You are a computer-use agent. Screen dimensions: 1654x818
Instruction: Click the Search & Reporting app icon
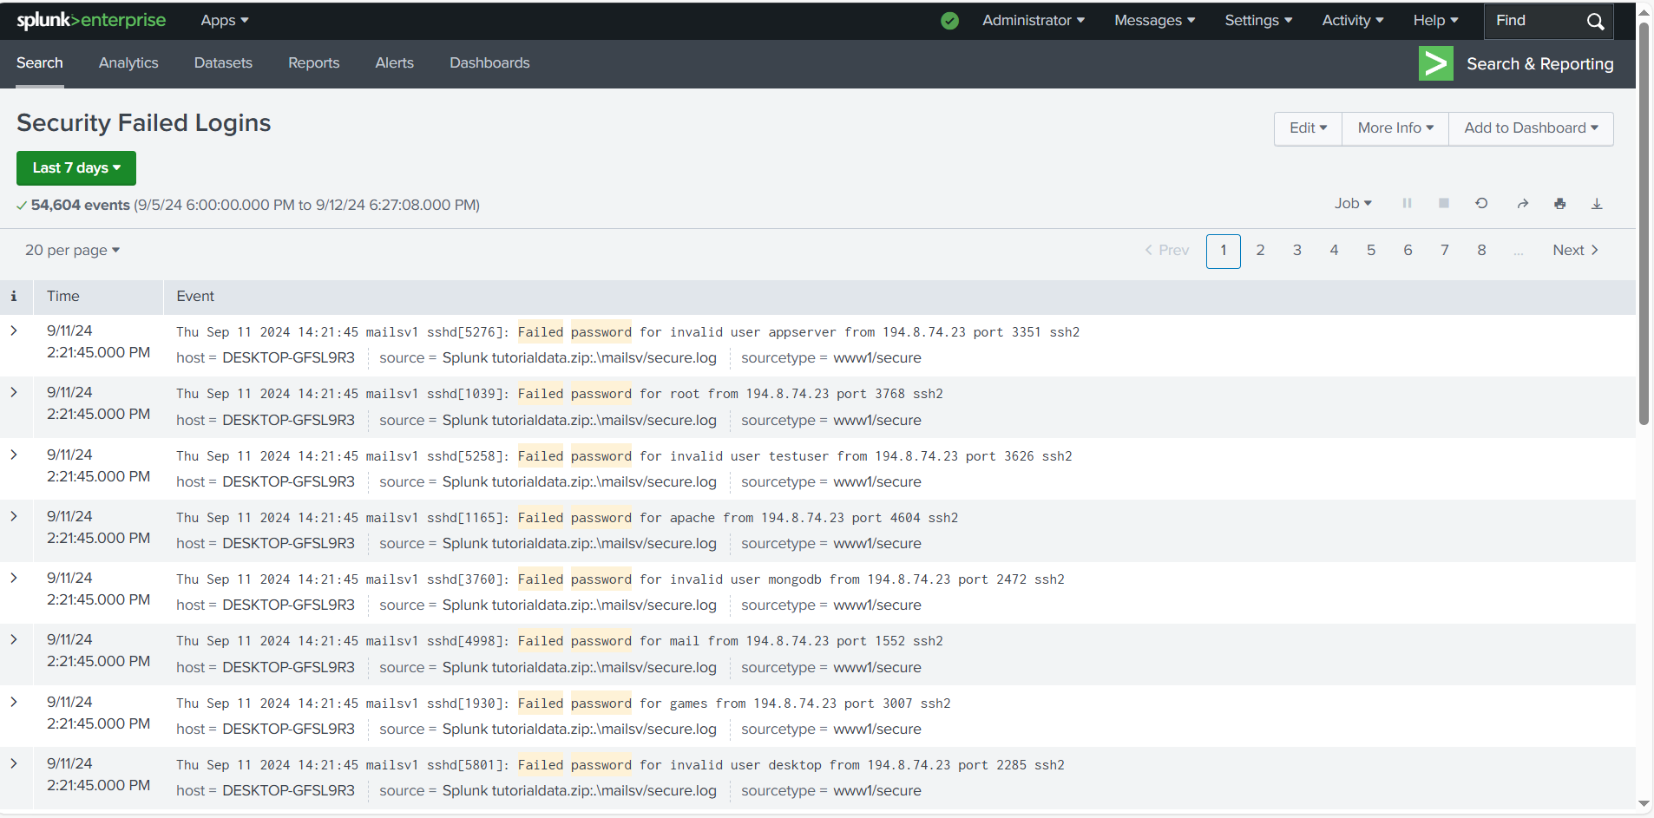pos(1436,62)
